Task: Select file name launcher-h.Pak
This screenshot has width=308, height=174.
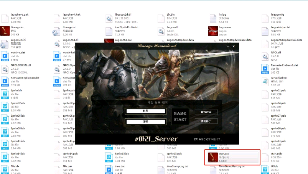Action: click(71, 14)
